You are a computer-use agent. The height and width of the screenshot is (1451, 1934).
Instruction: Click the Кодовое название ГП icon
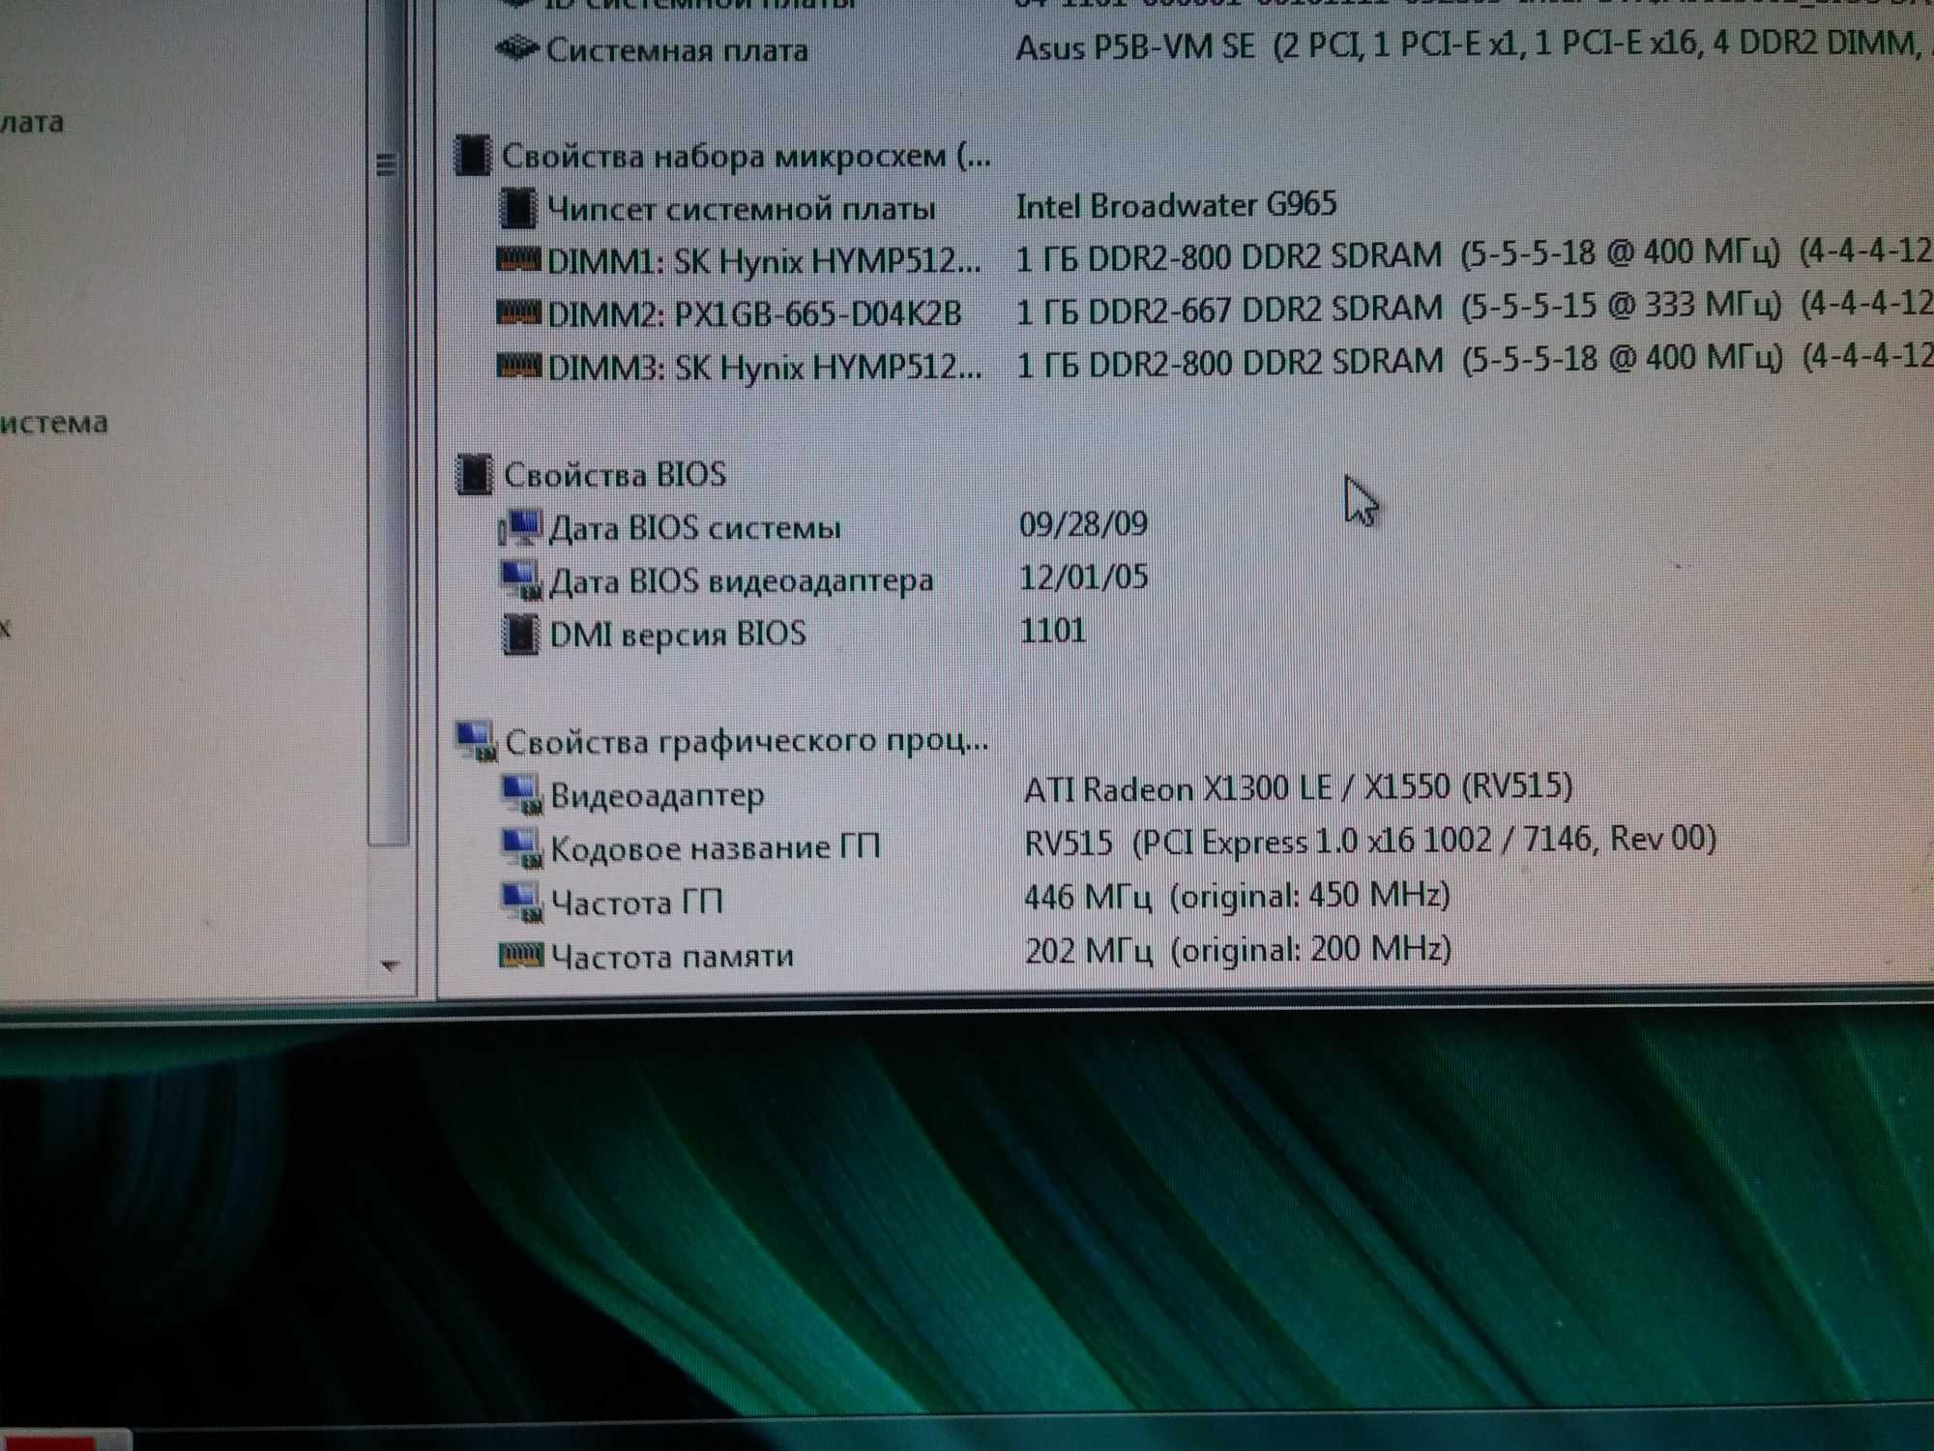(x=523, y=848)
